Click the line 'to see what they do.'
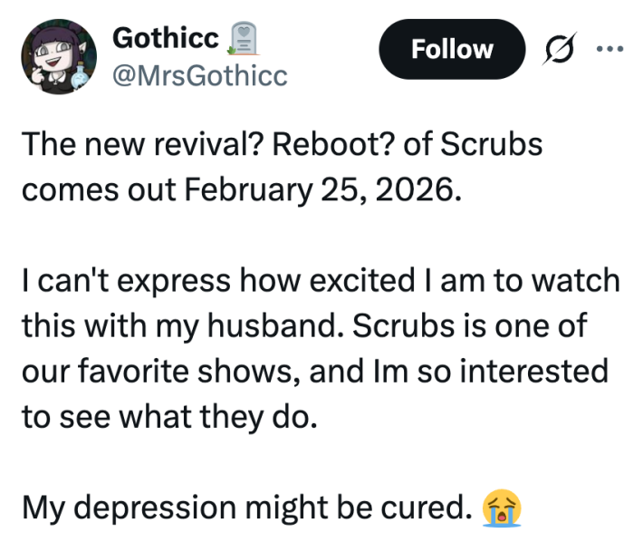Viewport: 643px width, 542px height. click(x=170, y=417)
